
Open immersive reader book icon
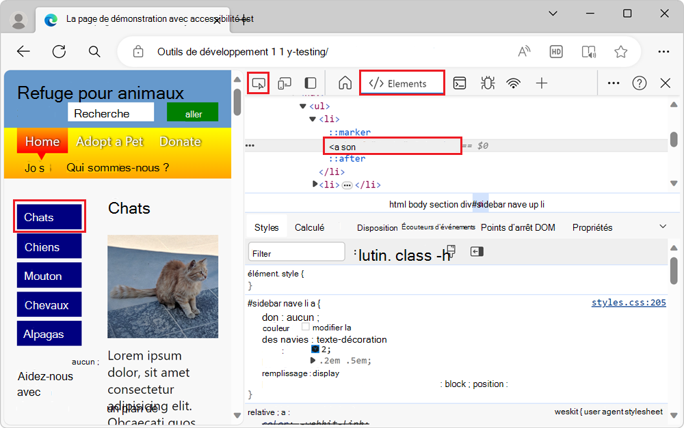(x=589, y=51)
